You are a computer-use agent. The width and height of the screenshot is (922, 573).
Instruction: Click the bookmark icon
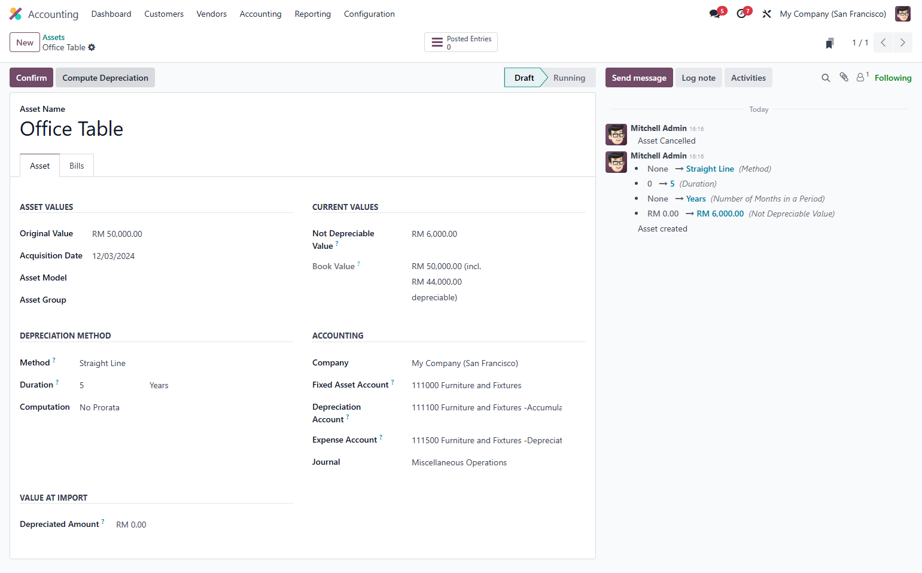pyautogui.click(x=830, y=43)
